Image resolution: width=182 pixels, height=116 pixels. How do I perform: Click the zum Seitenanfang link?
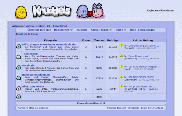pos(153,108)
